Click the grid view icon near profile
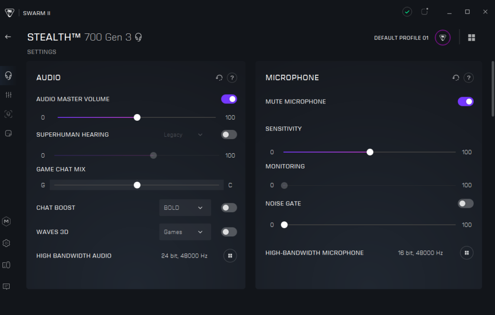Image resolution: width=495 pixels, height=315 pixels. (472, 38)
